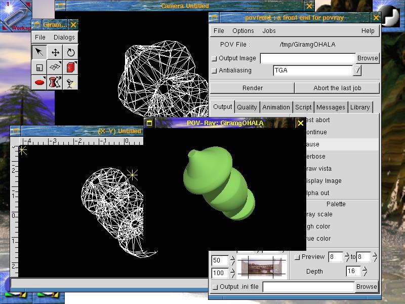The height and width of the screenshot is (304, 405).
Task: Switch to the Quality tab
Action: (x=247, y=107)
